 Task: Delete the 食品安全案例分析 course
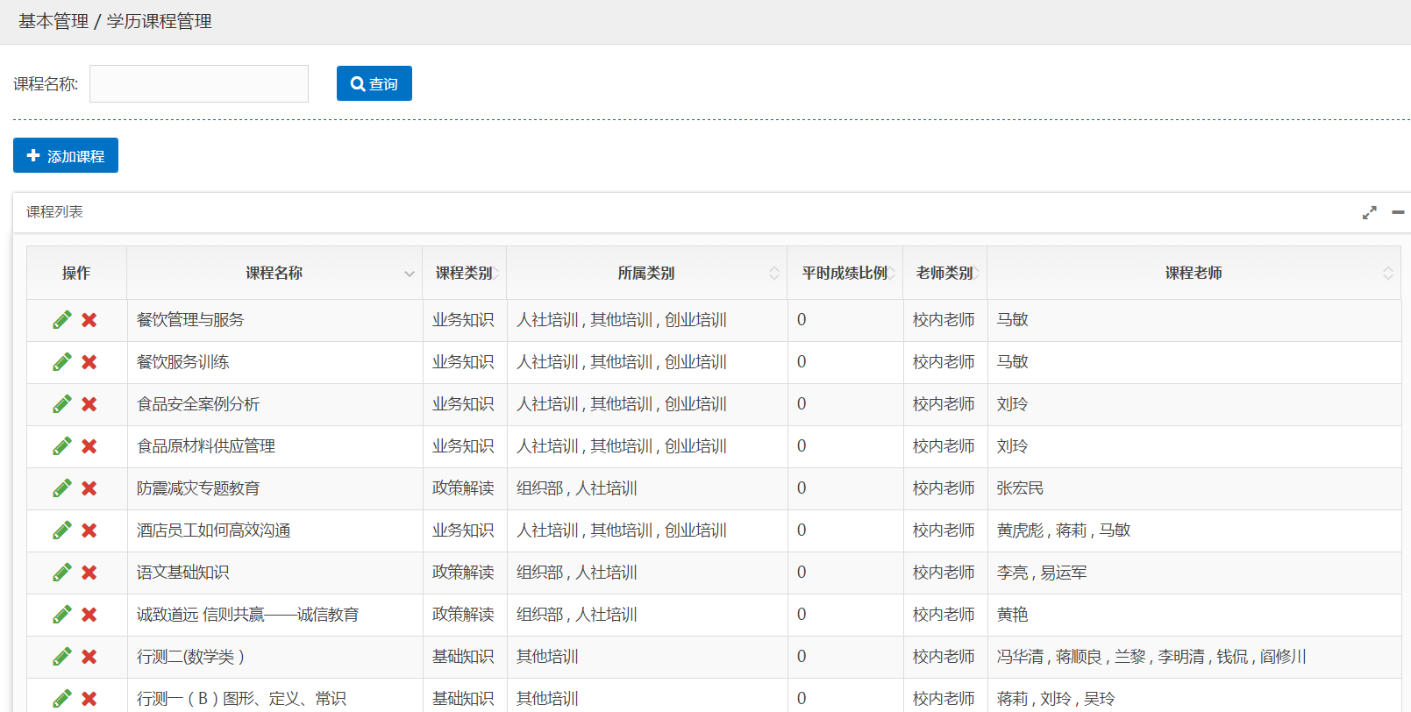tap(89, 404)
